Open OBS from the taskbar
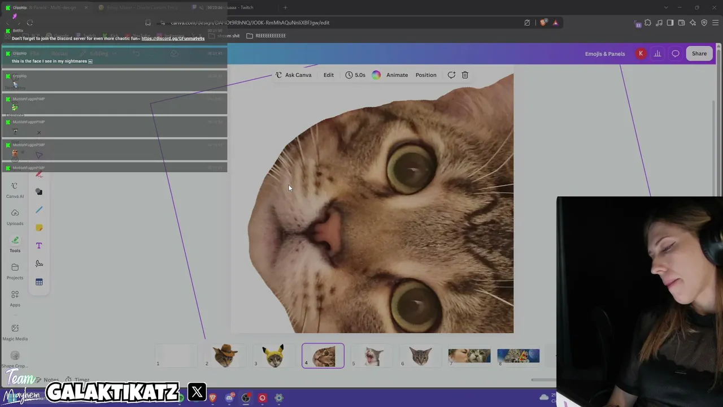 click(x=246, y=398)
